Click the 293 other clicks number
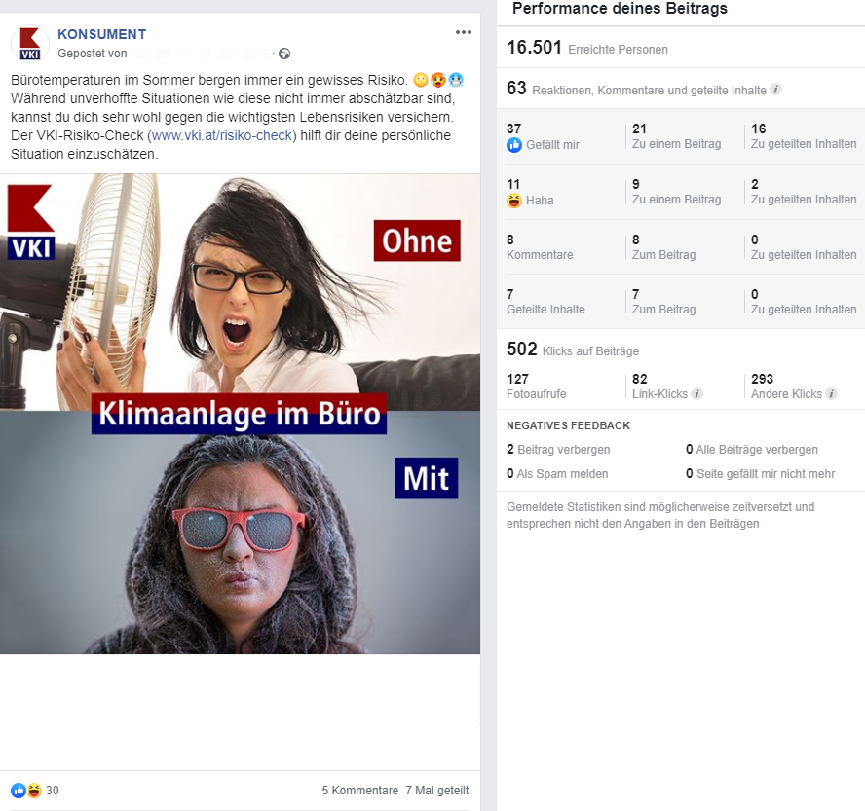The width and height of the screenshot is (865, 811). coord(763,379)
